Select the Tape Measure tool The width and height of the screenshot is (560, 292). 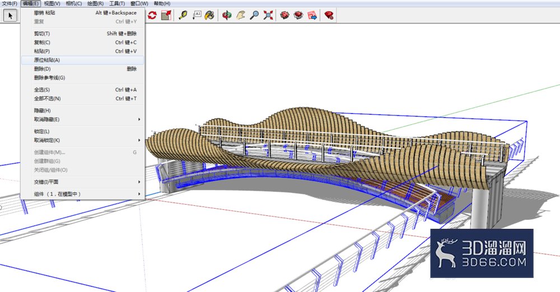(x=183, y=15)
